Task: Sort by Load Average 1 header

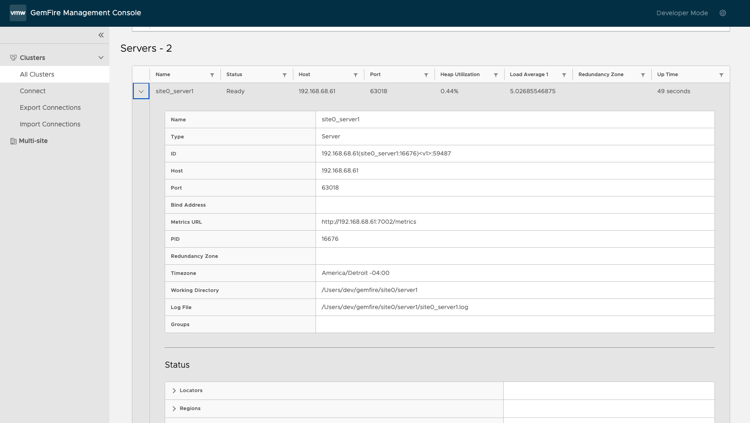Action: [x=529, y=74]
